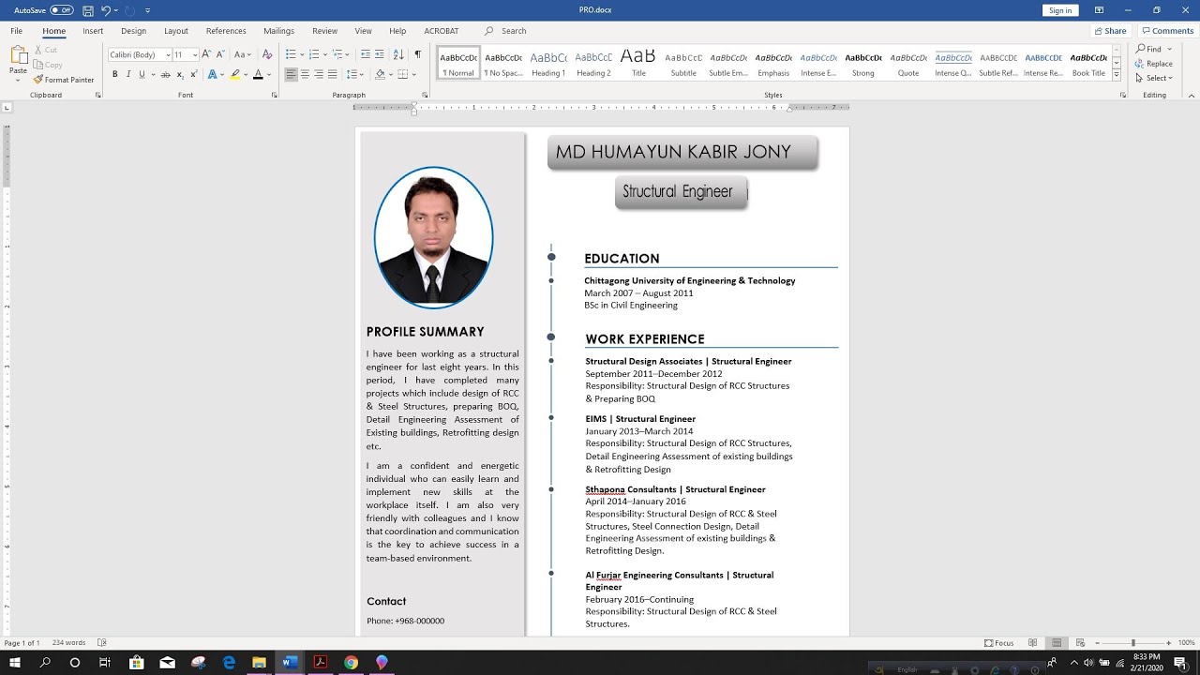The width and height of the screenshot is (1200, 675).
Task: Switch to the Insert tab
Action: click(x=93, y=31)
